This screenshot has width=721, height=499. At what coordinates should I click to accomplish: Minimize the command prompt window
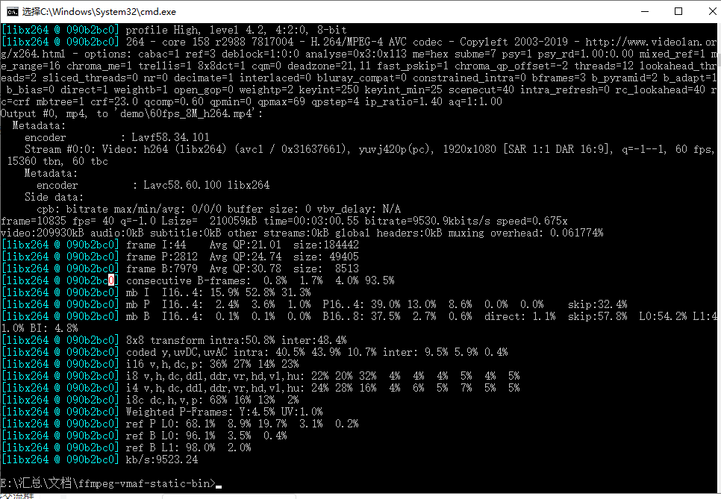(x=643, y=11)
